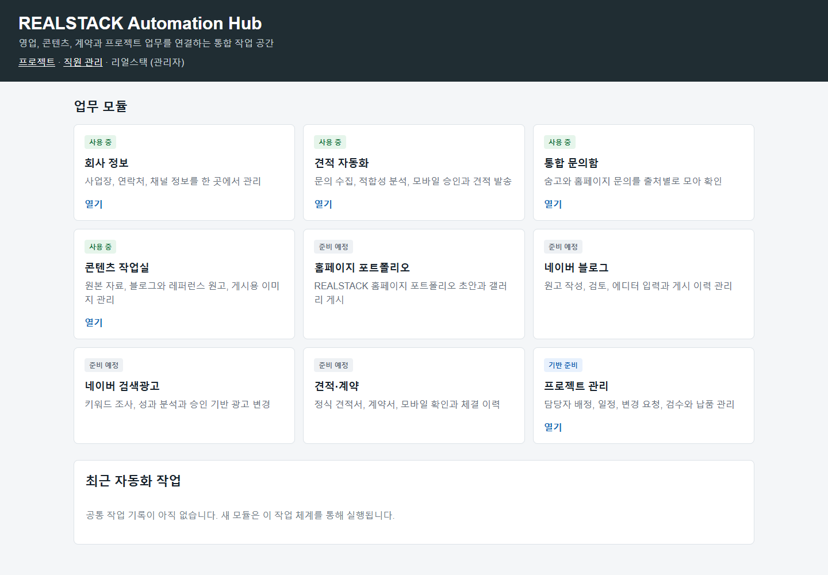The height and width of the screenshot is (575, 828).
Task: Click 열기 in the 견적 자동화 card
Action: coord(323,204)
